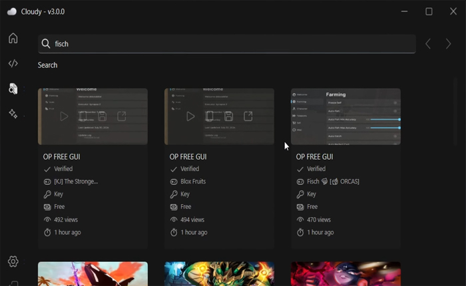Click the magnifier icon in the search bar
The width and height of the screenshot is (466, 286).
[x=46, y=44]
